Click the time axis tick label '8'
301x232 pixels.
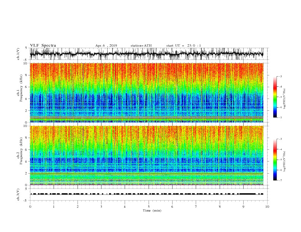point(220,207)
